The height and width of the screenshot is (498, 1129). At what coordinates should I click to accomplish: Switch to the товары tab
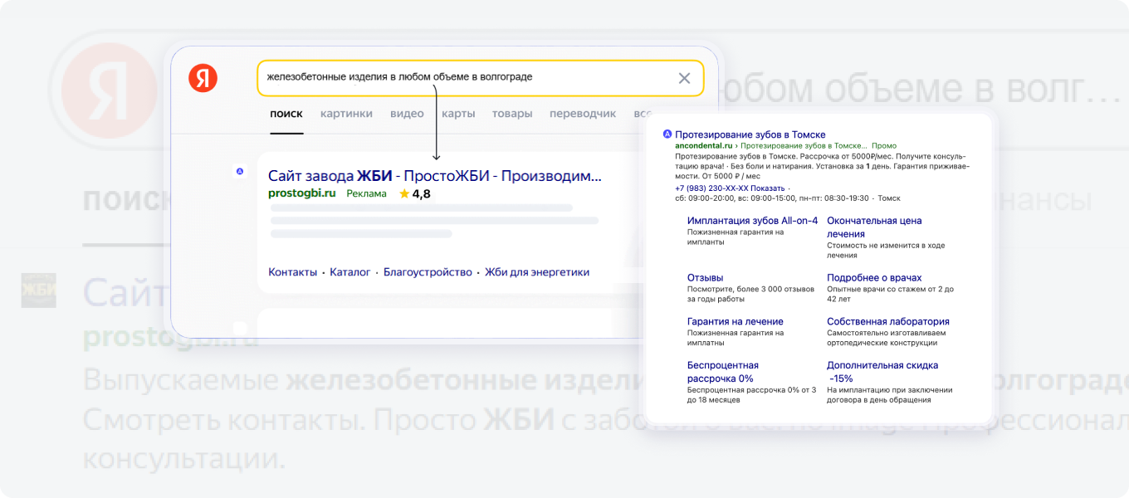tap(512, 114)
